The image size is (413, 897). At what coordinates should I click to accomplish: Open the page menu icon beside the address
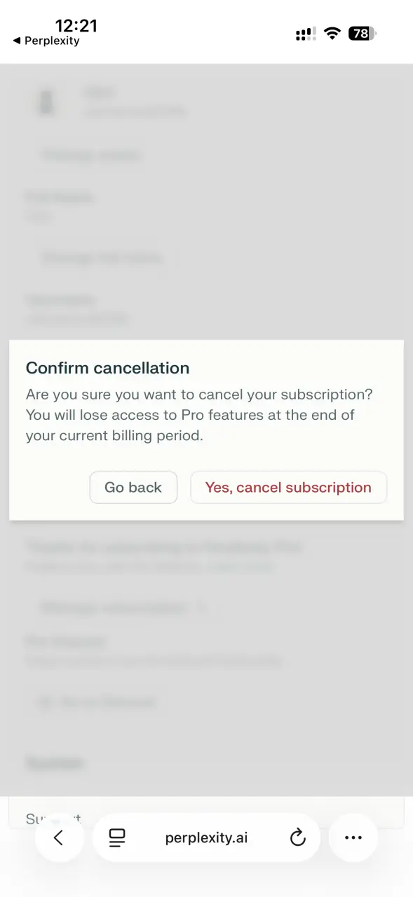[117, 837]
